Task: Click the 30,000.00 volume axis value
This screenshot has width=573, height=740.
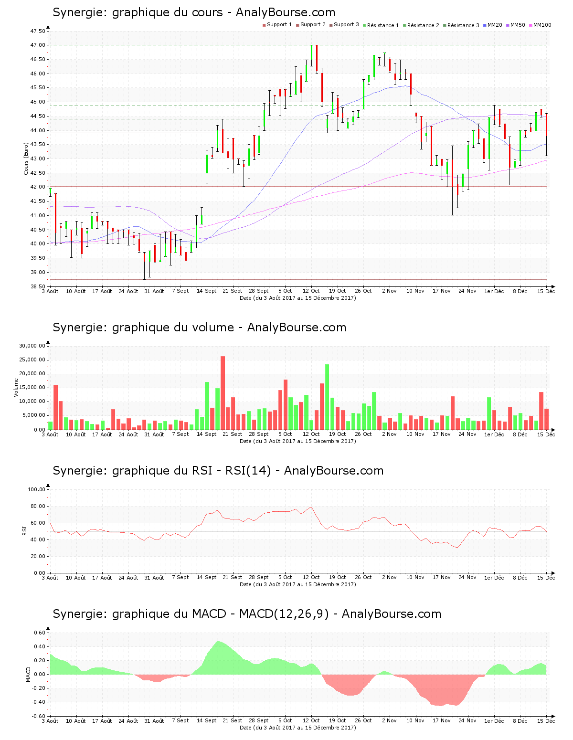Action: [x=32, y=346]
